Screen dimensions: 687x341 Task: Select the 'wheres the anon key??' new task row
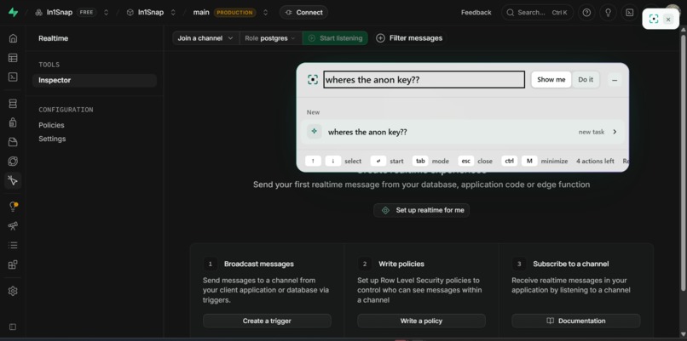[462, 132]
